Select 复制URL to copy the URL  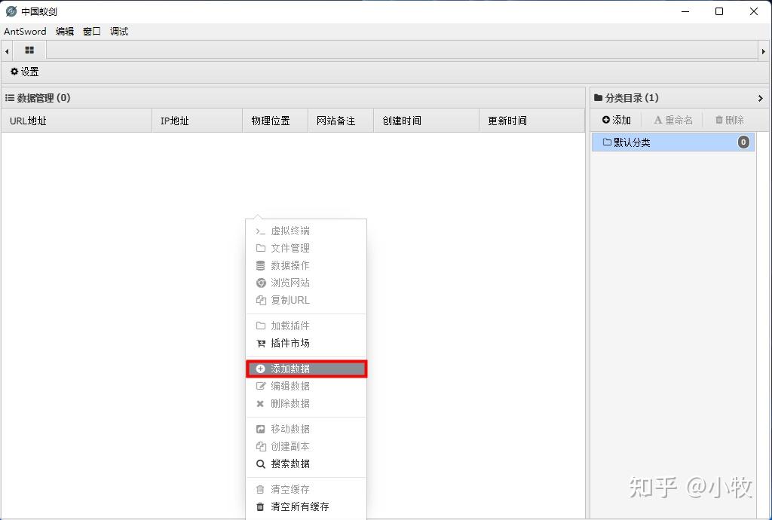coord(289,300)
